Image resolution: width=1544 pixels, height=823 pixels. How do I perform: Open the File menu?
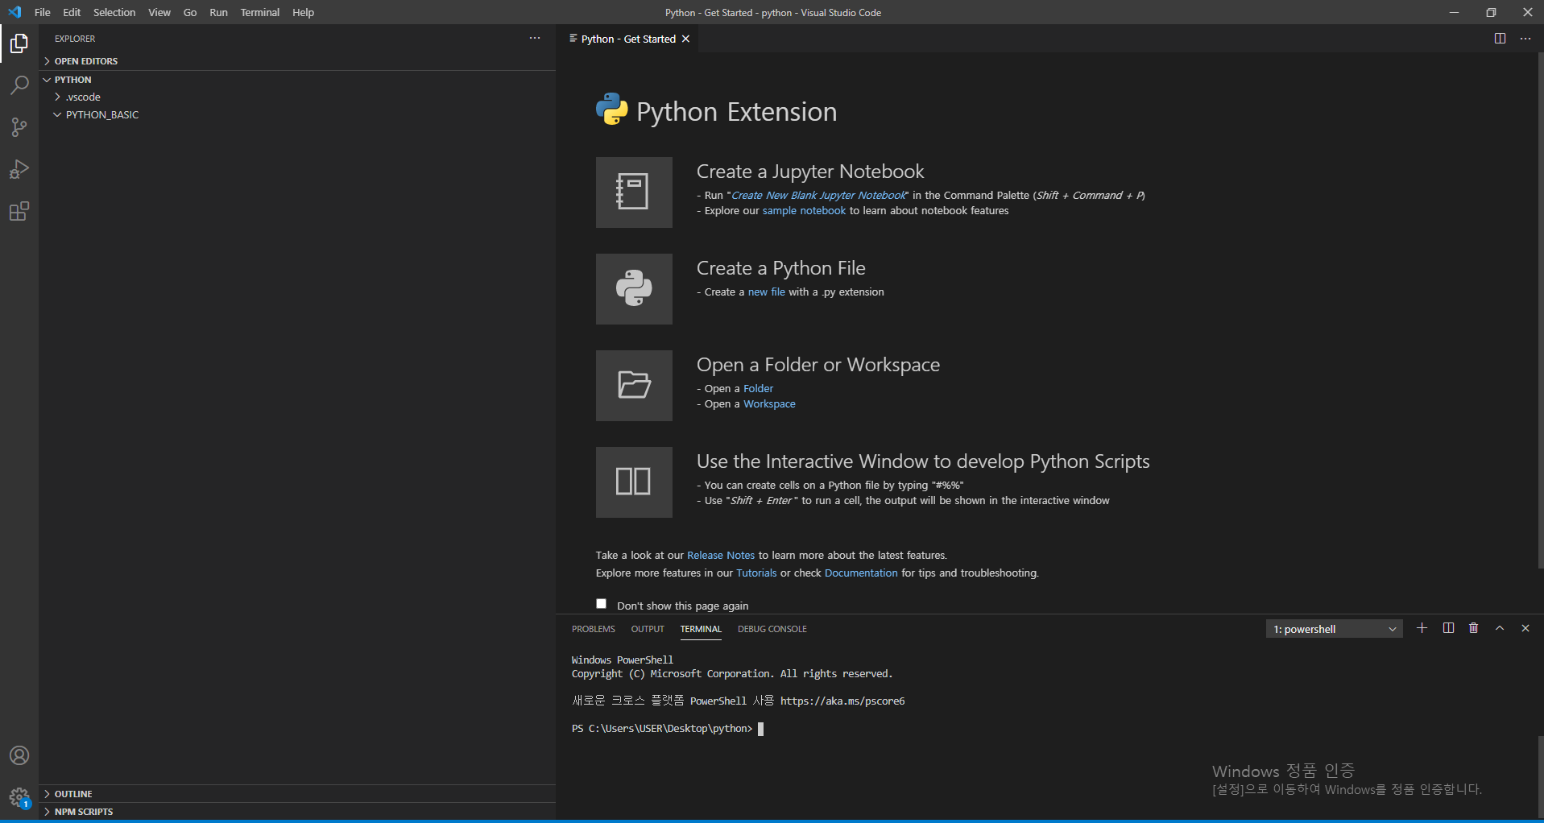coord(43,12)
